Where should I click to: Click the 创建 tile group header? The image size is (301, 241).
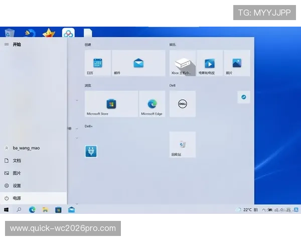[x=88, y=45]
